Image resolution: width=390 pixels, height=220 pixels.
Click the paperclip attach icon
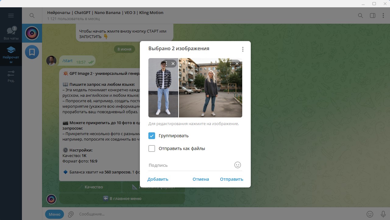[x=71, y=214]
